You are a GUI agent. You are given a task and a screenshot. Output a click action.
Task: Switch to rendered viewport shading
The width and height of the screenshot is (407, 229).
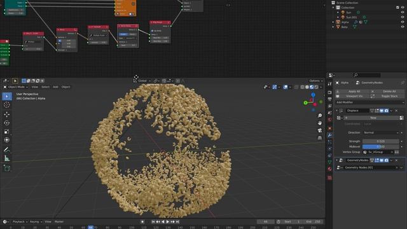click(x=317, y=87)
